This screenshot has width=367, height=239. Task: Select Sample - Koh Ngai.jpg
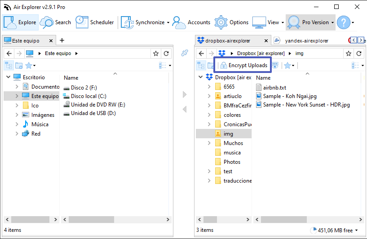click(x=286, y=96)
